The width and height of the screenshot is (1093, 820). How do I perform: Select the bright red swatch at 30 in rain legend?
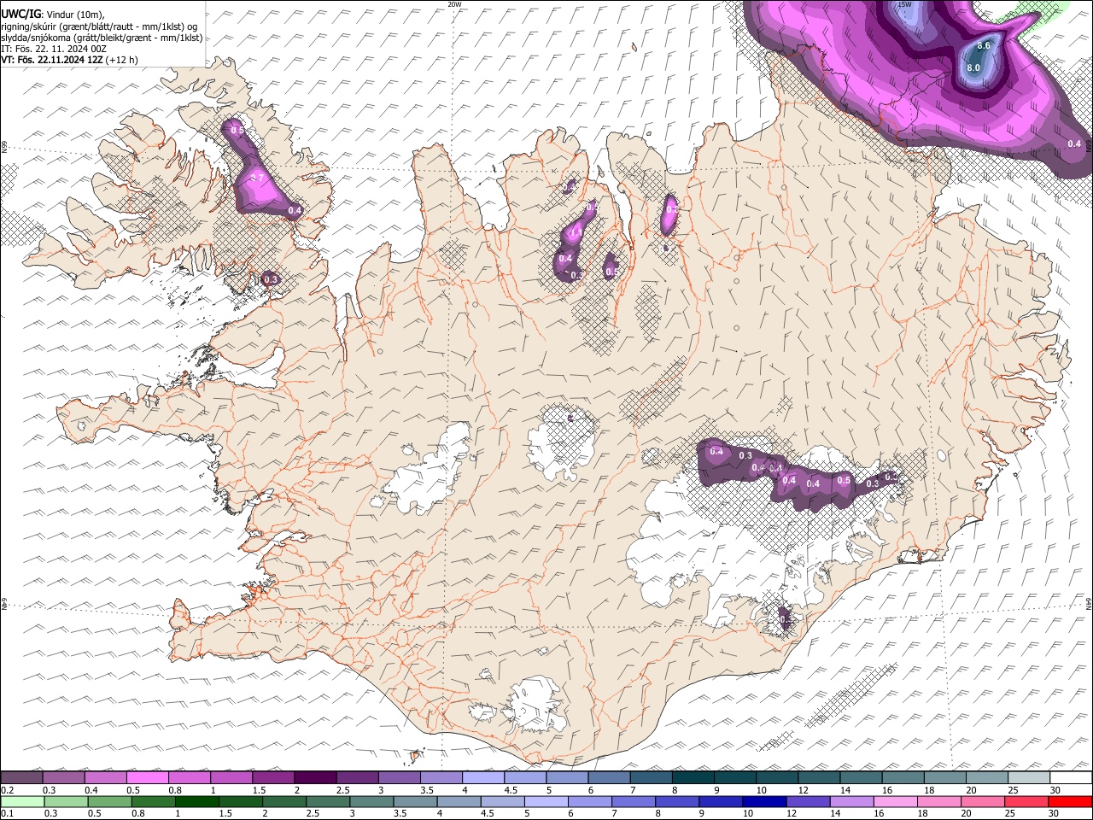(1070, 801)
